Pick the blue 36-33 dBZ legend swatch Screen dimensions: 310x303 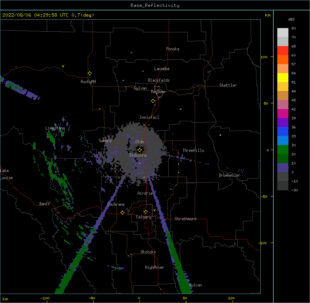283,131
